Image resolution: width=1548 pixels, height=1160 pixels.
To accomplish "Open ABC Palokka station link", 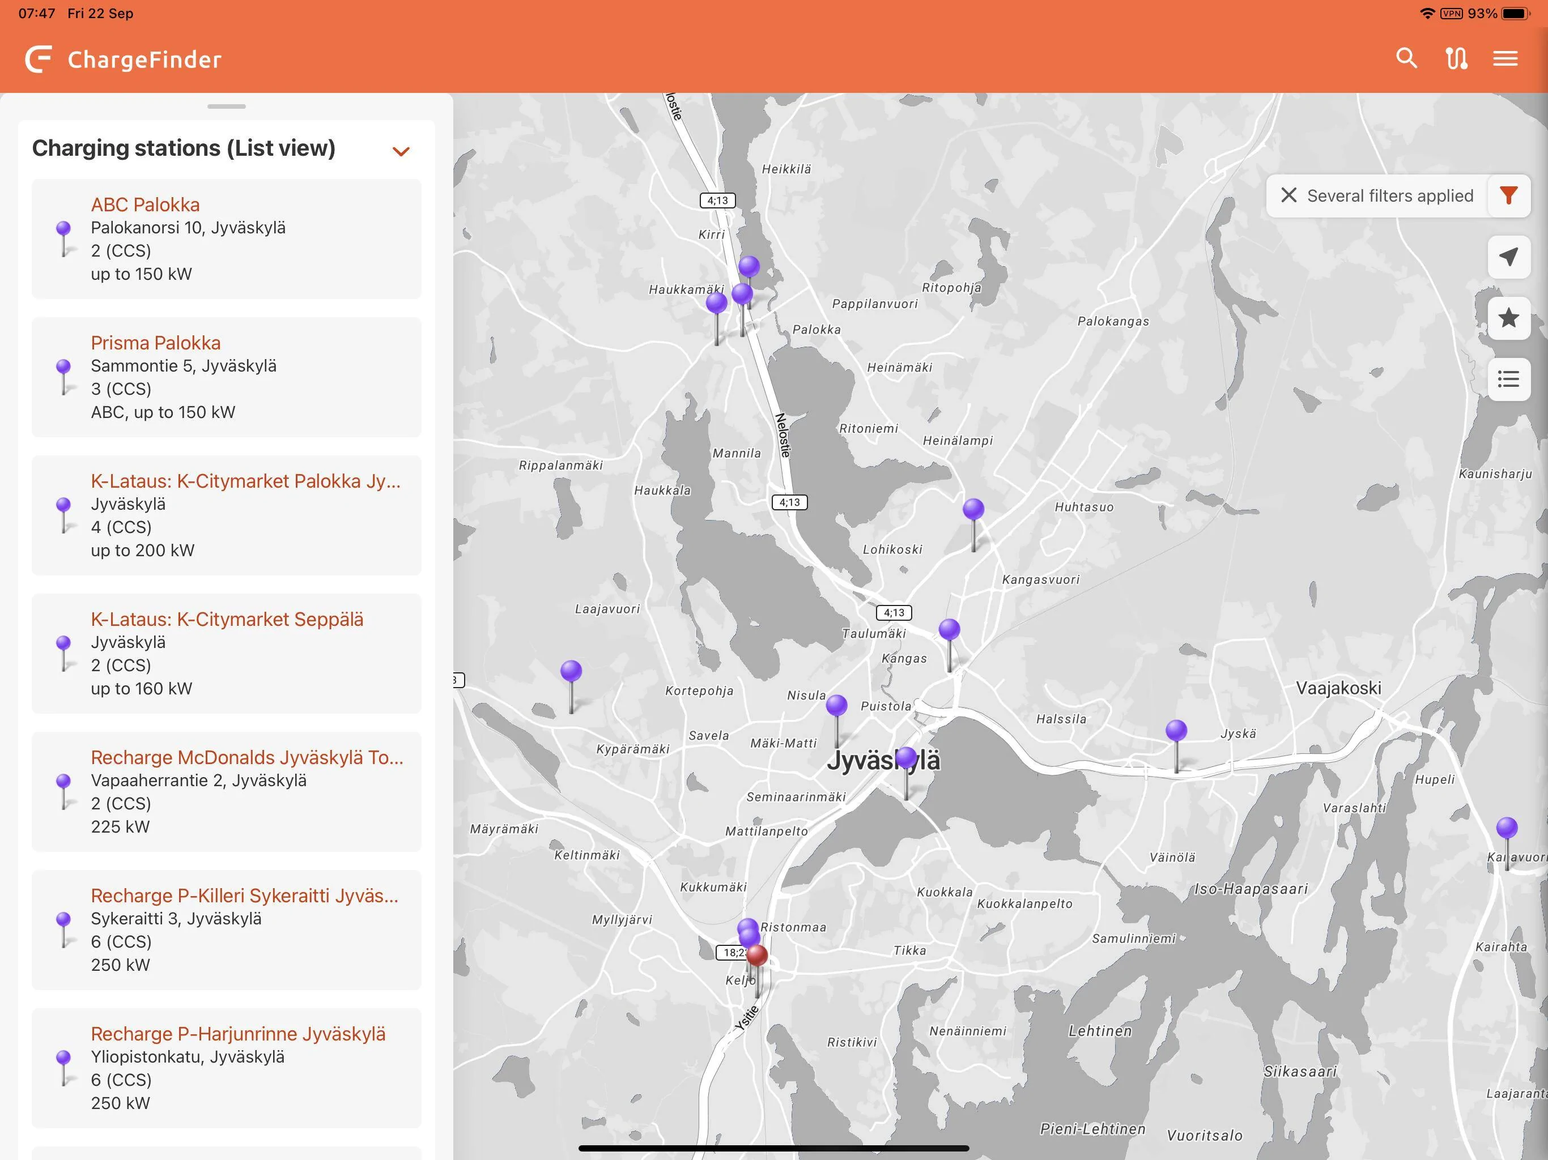I will coord(146,204).
